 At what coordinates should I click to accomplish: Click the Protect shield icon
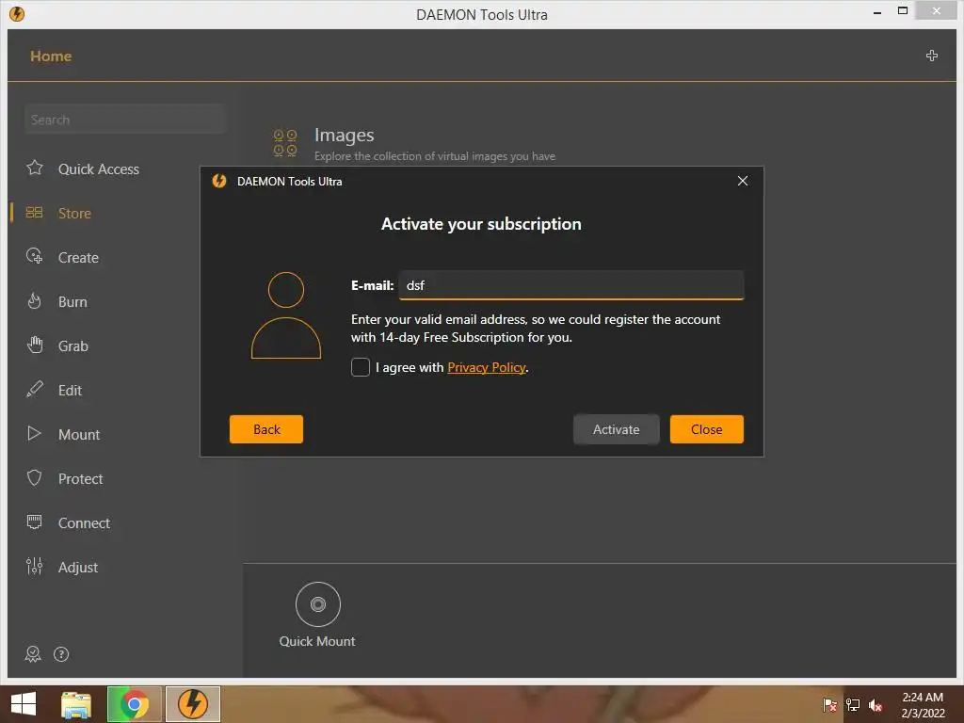(35, 477)
